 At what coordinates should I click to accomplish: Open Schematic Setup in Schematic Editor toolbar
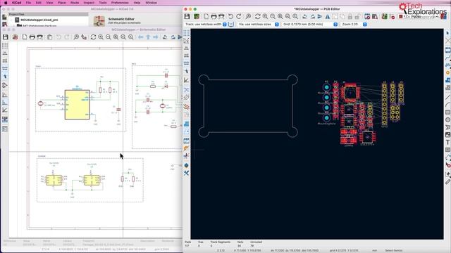coord(15,37)
